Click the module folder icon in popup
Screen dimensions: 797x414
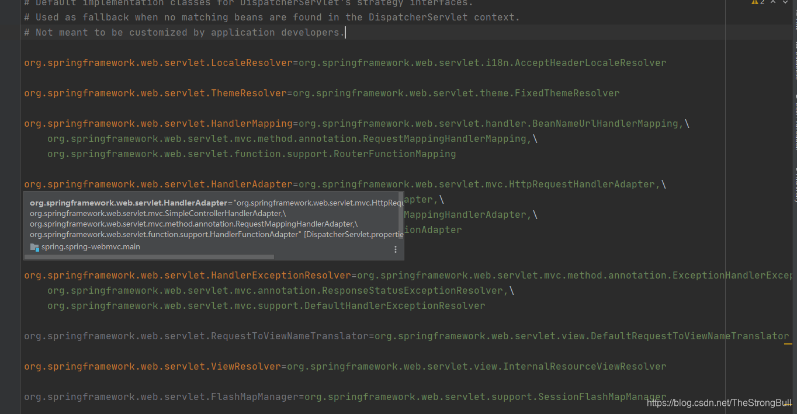point(34,247)
